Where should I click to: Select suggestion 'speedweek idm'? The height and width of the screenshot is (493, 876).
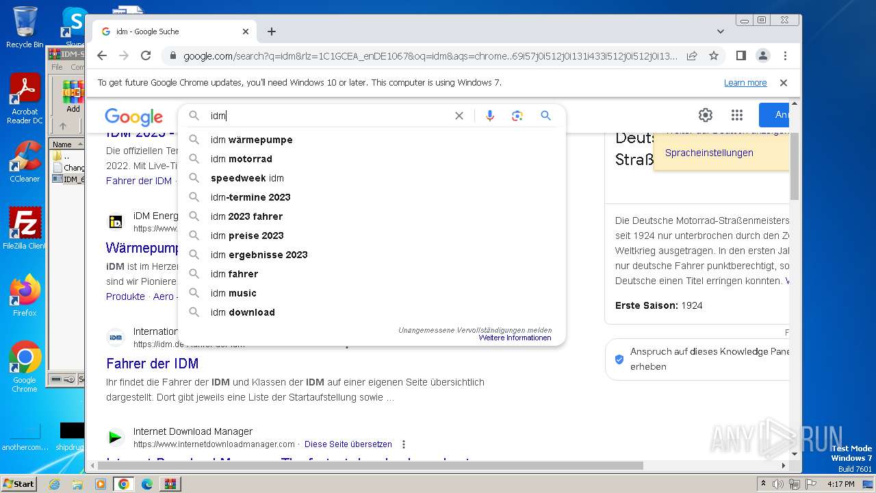pos(372,178)
